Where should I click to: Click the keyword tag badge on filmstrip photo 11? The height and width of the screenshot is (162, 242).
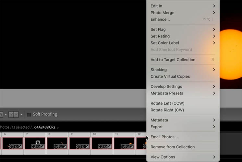click(123, 146)
